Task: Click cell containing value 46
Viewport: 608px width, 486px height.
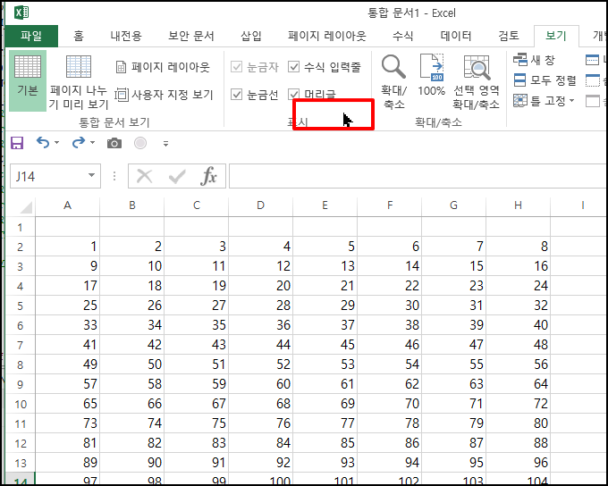Action: pyautogui.click(x=389, y=345)
